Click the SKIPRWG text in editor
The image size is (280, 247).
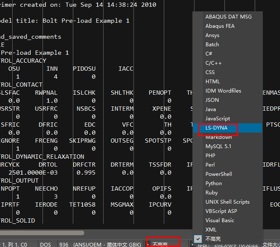tap(83, 141)
